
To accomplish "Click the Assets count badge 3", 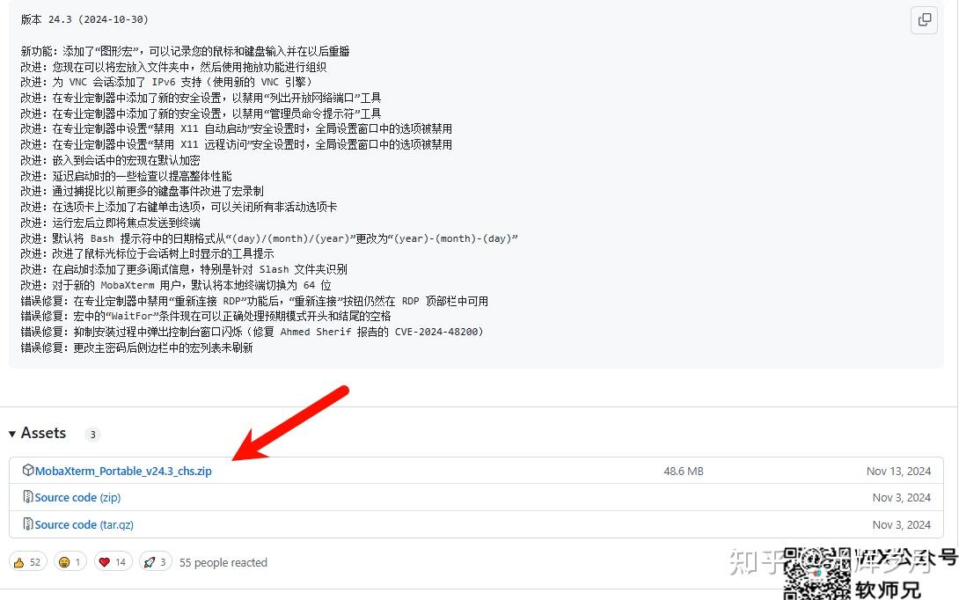I will pos(92,435).
